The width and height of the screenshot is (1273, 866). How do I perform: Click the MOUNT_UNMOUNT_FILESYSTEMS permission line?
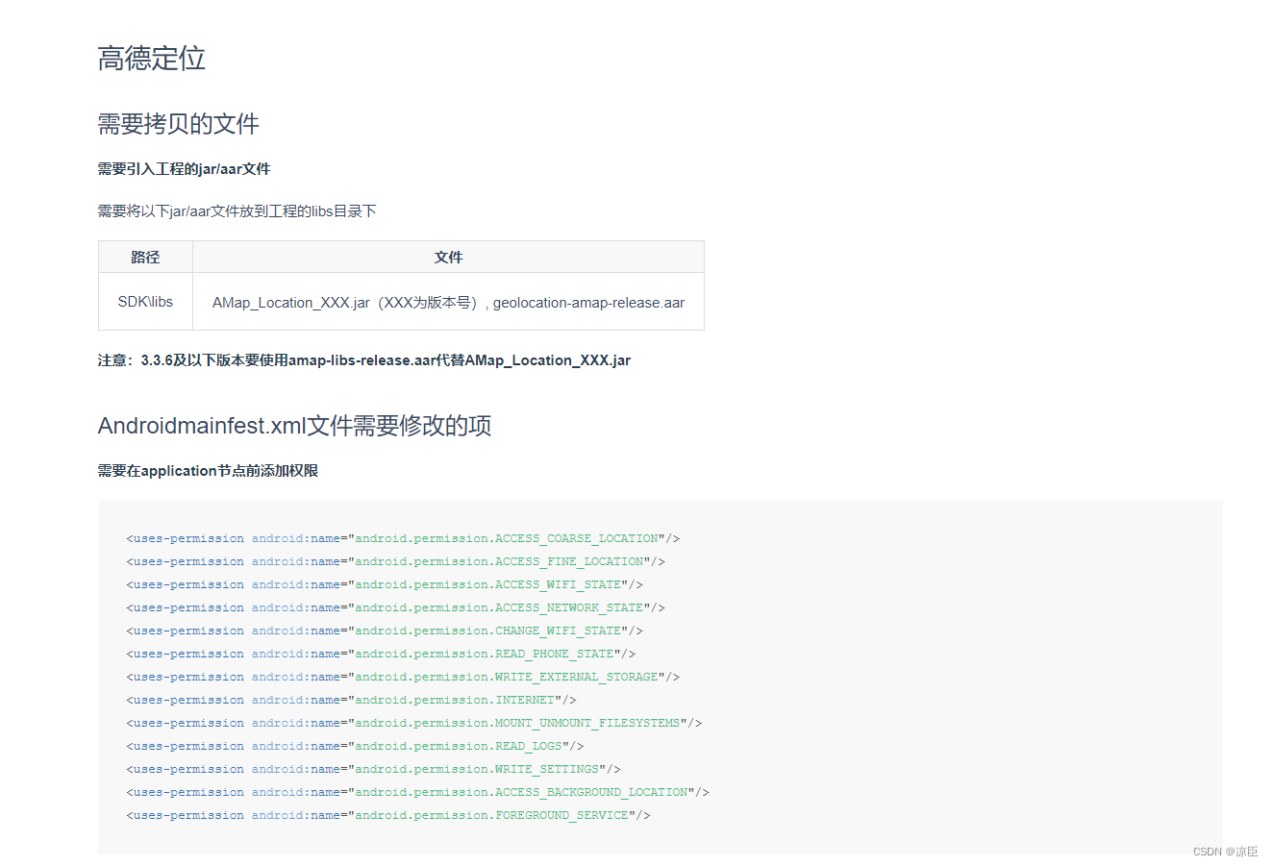414,723
